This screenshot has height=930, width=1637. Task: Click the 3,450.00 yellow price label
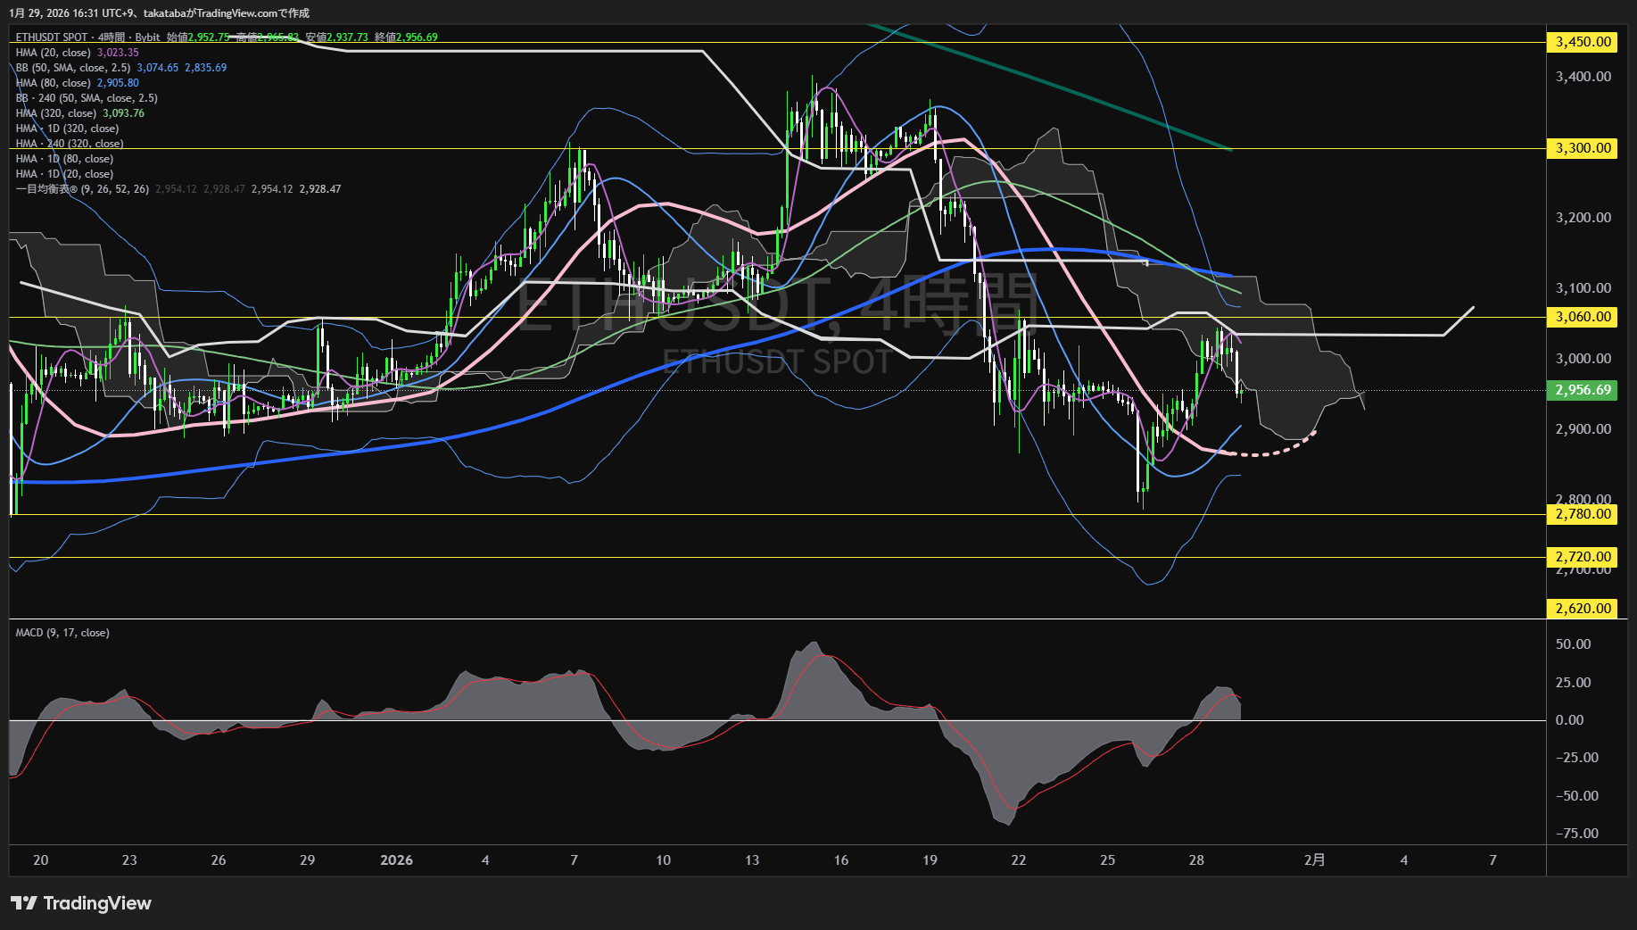(x=1583, y=42)
